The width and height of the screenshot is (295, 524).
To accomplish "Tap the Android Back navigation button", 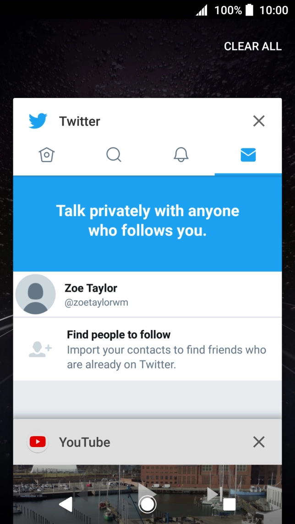I will (x=66, y=504).
